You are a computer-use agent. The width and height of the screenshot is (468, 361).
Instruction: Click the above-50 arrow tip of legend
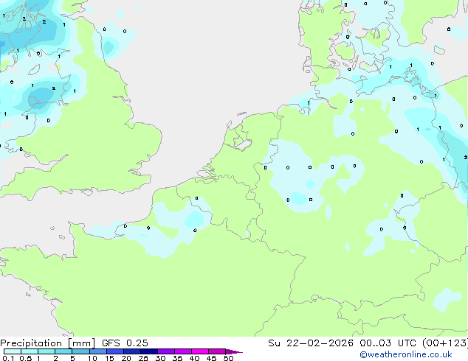tap(234, 351)
